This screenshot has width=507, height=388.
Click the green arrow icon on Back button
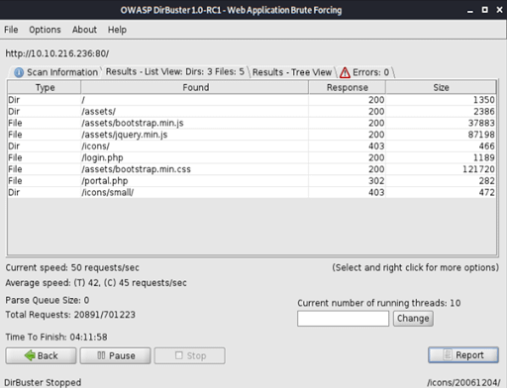tap(30, 355)
